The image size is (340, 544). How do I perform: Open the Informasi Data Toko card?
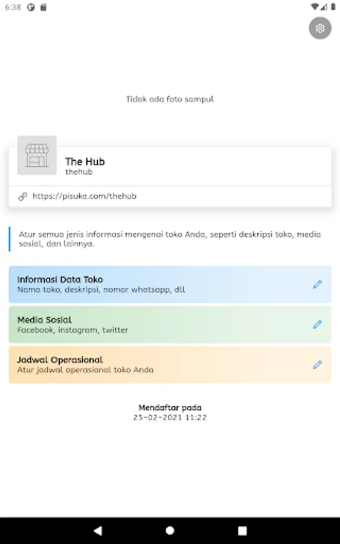click(x=170, y=284)
